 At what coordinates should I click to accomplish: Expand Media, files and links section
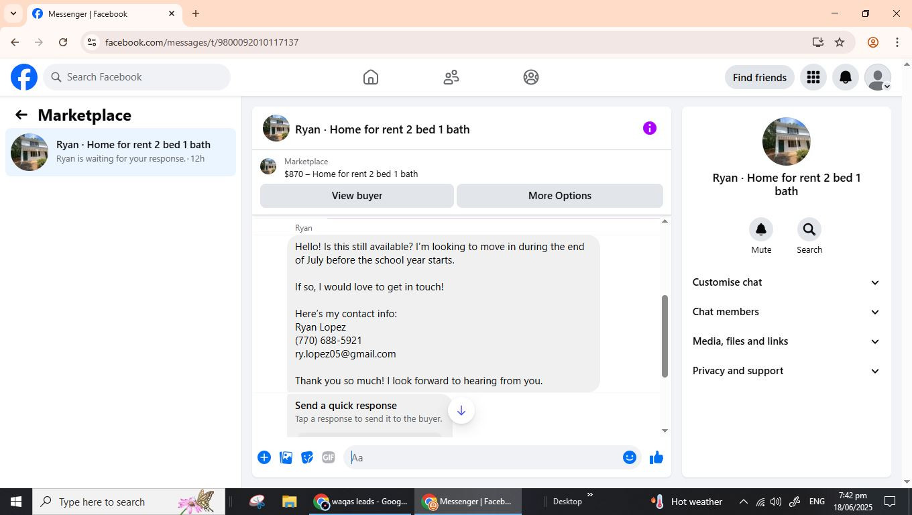pyautogui.click(x=786, y=341)
